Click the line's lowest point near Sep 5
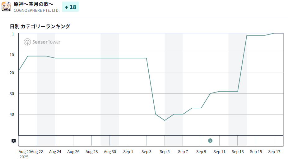The height and width of the screenshot is (162, 288). tap(165, 120)
